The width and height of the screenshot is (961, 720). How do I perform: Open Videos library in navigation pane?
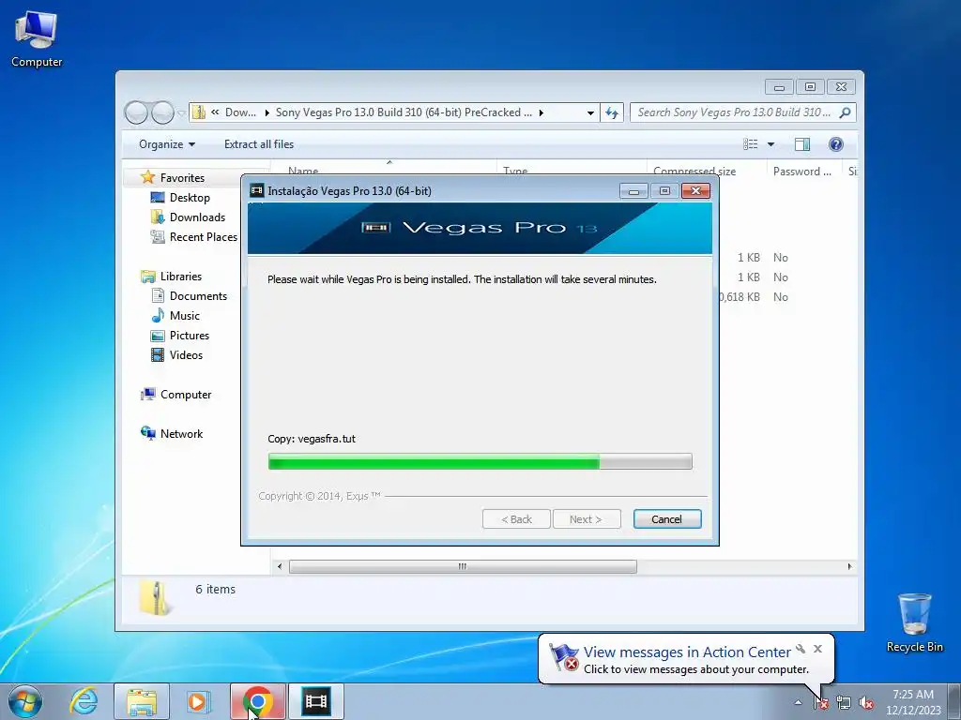pyautogui.click(x=186, y=355)
